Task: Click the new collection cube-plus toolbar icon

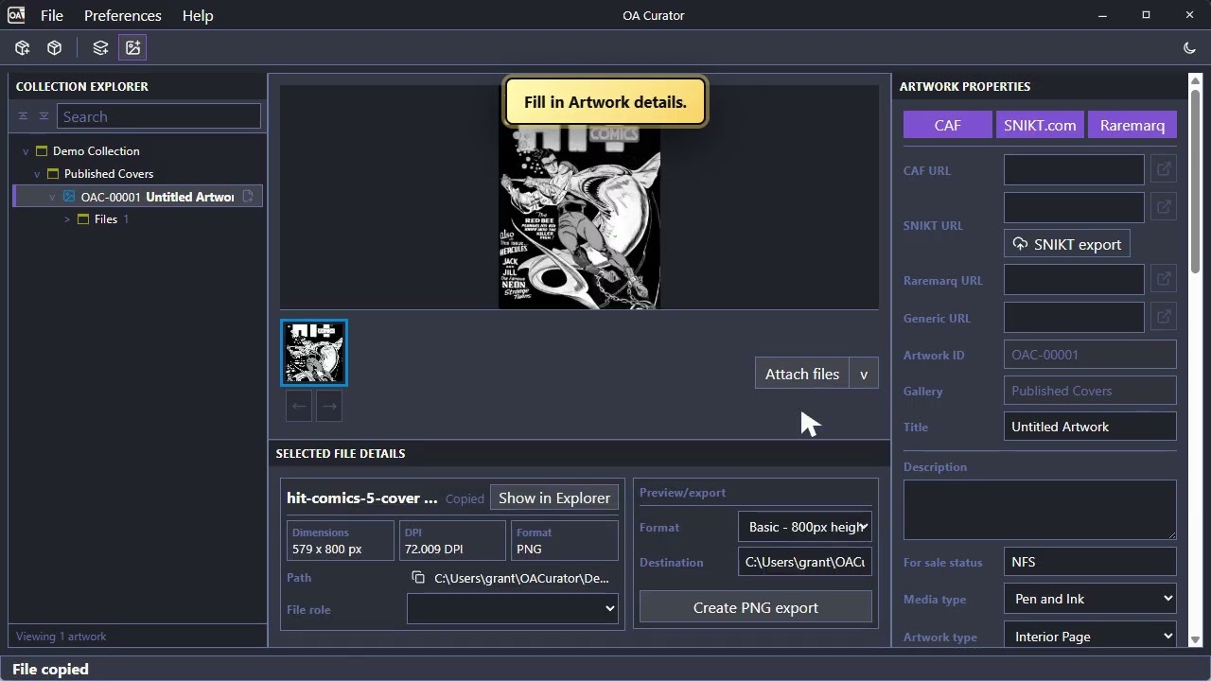Action: [x=22, y=47]
